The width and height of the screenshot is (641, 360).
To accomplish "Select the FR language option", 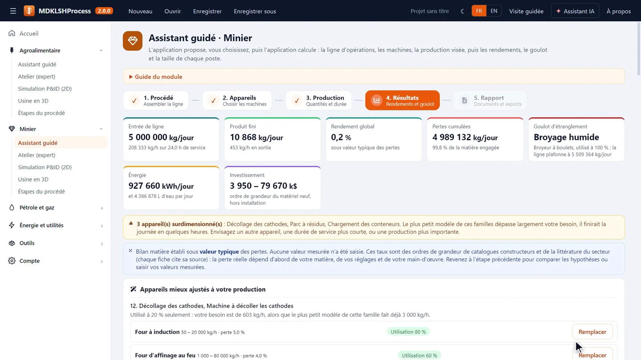I will (x=479, y=11).
